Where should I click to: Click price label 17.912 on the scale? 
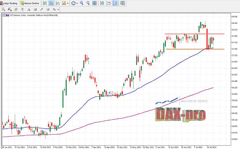(235, 36)
